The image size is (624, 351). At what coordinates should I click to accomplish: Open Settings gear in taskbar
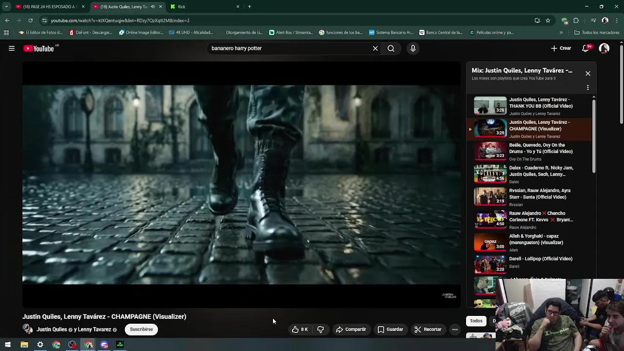click(40, 345)
